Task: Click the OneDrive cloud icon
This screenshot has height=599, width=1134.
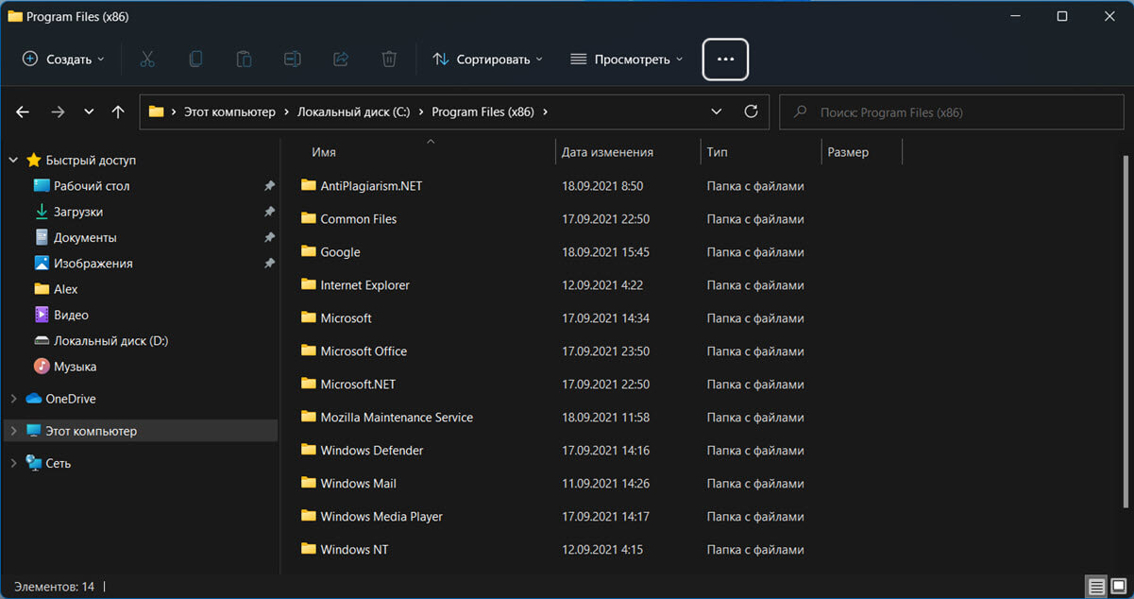Action: pos(34,399)
